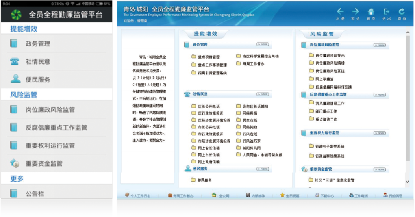Open the 市区科学发展综合考核 folder
415x217 pixels.
coord(258,56)
